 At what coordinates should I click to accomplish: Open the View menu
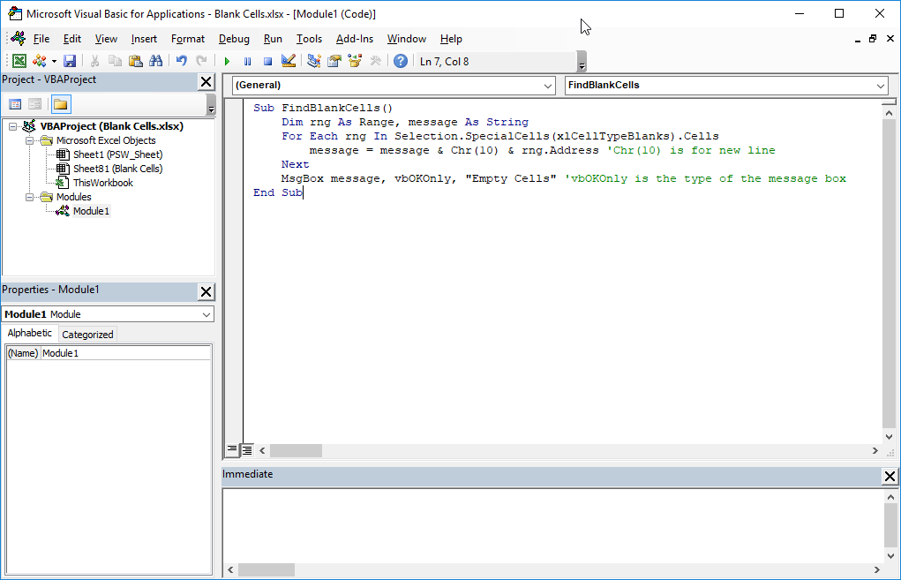(106, 39)
